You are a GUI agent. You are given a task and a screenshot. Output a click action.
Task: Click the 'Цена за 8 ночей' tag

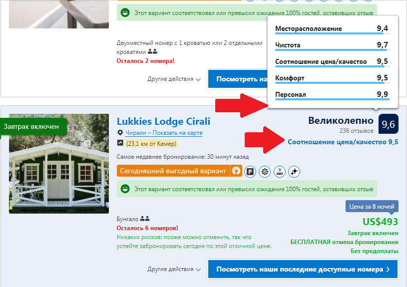click(x=372, y=207)
